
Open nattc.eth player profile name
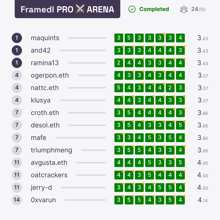[45, 88]
